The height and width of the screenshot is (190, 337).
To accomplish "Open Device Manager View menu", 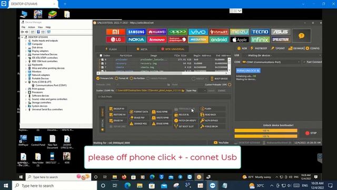I will [40, 27].
